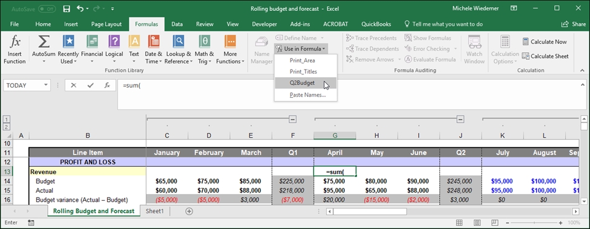590x229 pixels.
Task: Open Ribbon Display Options icon
Action: point(514,8)
